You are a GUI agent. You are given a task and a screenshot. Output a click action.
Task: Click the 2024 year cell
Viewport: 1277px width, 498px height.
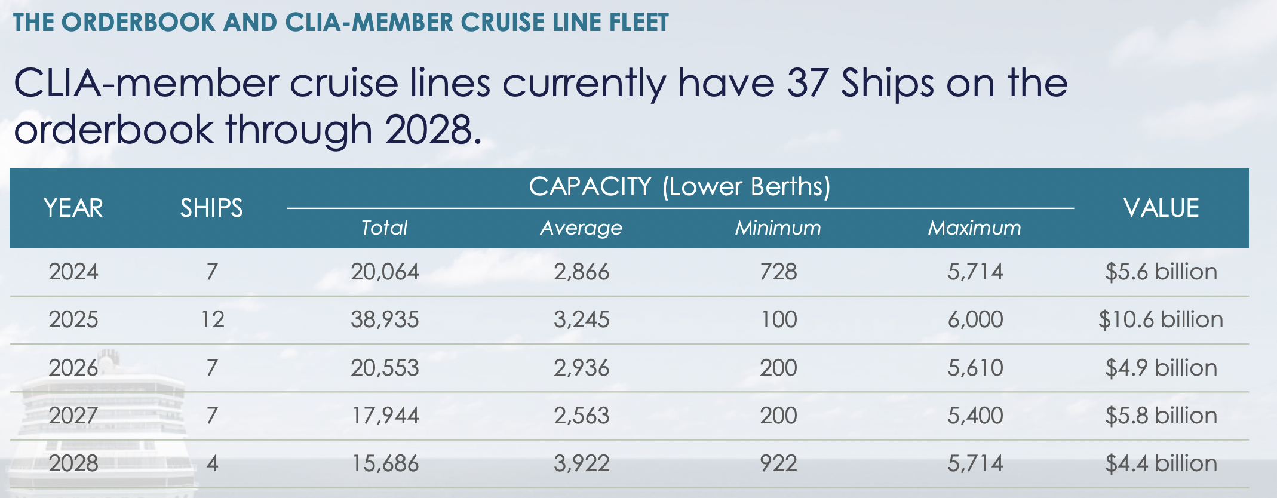73,272
